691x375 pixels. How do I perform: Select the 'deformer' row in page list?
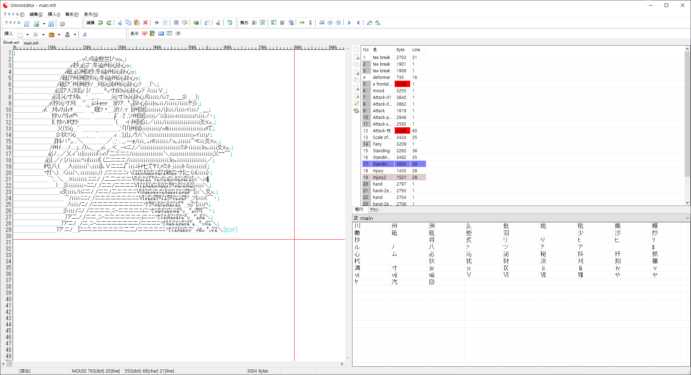click(381, 78)
